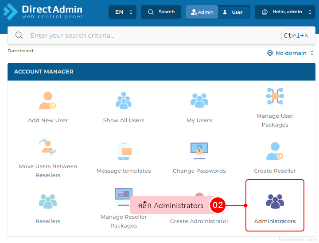Open Manage User Packages icon
The image size is (319, 243).
[x=275, y=96]
